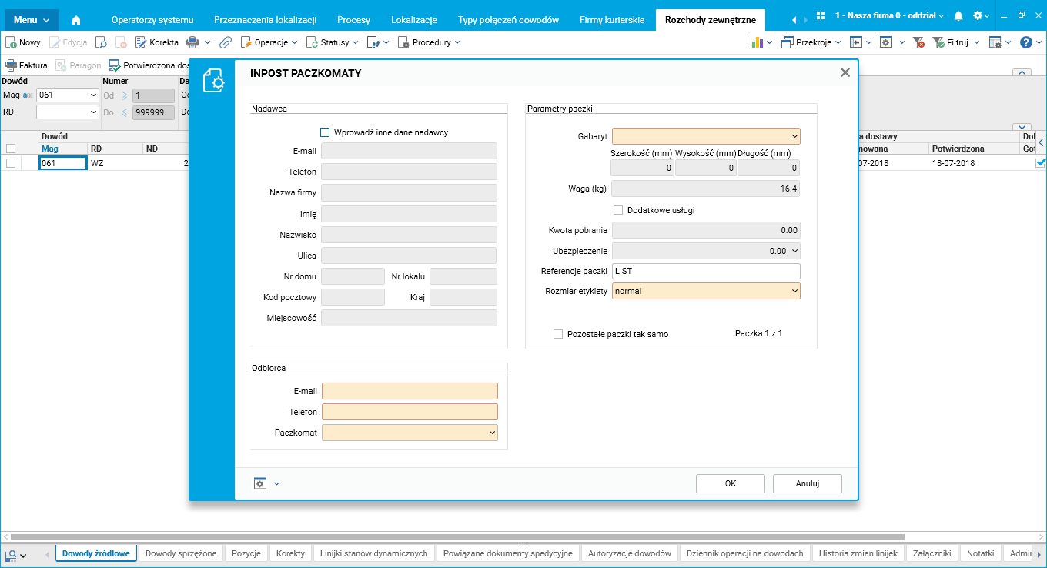
Task: Open the Notatki bottom tab
Action: coord(981,553)
